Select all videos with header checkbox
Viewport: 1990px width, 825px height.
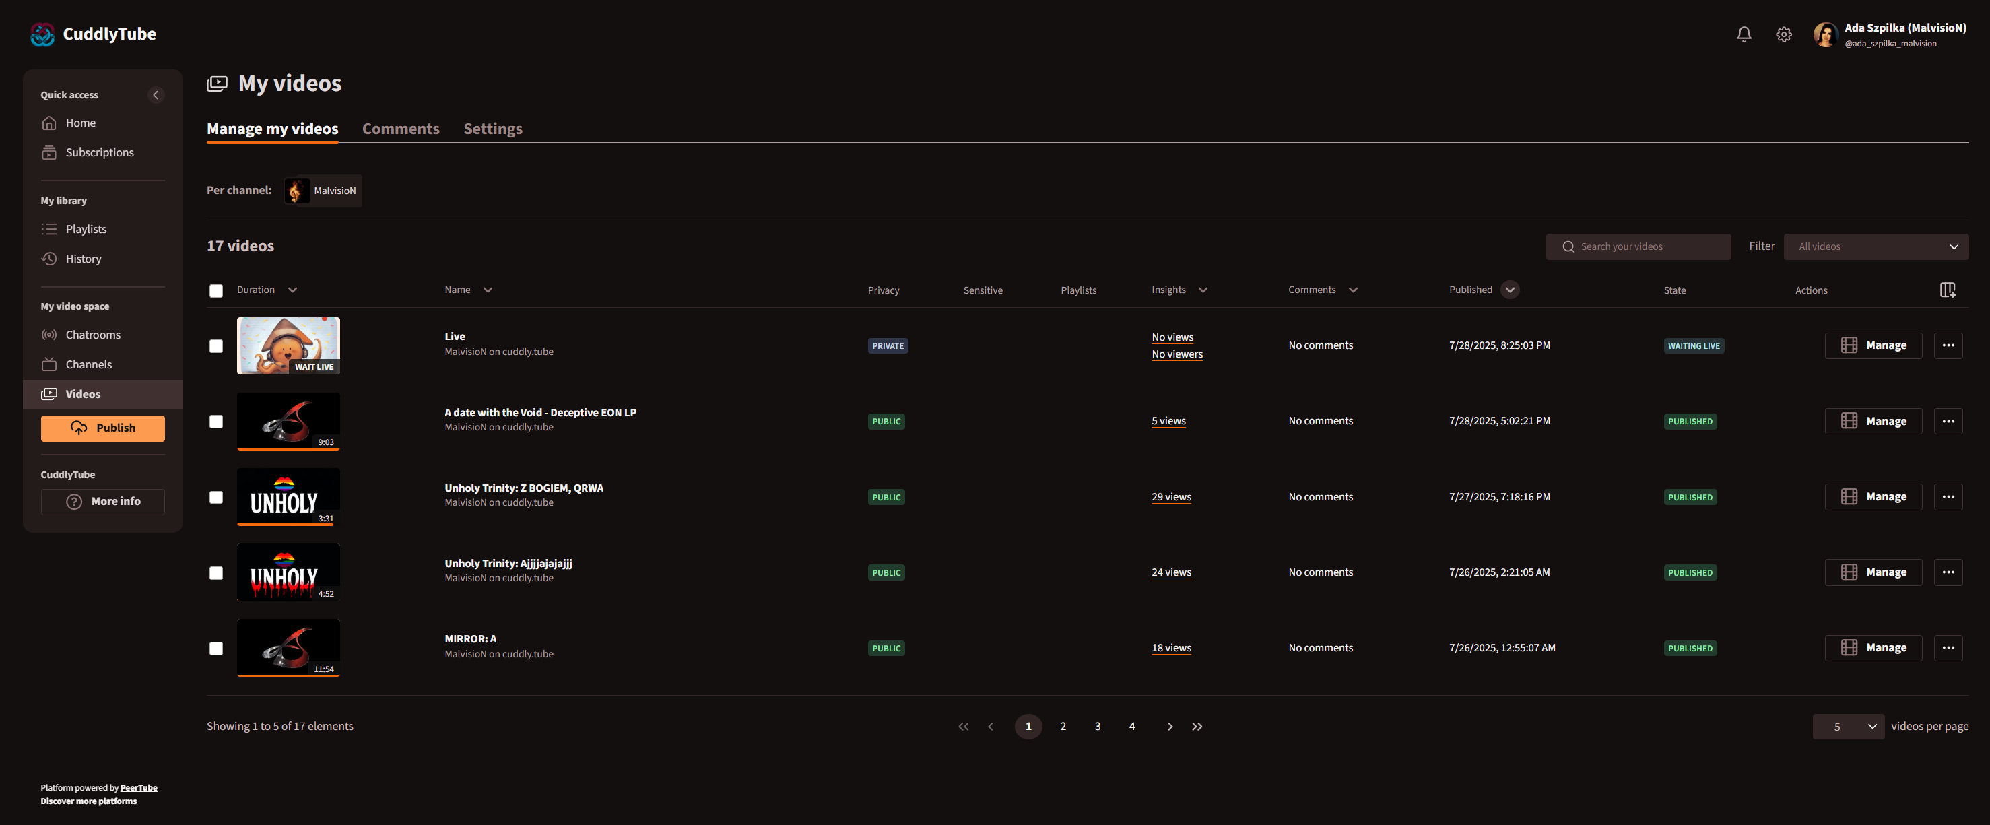216,290
